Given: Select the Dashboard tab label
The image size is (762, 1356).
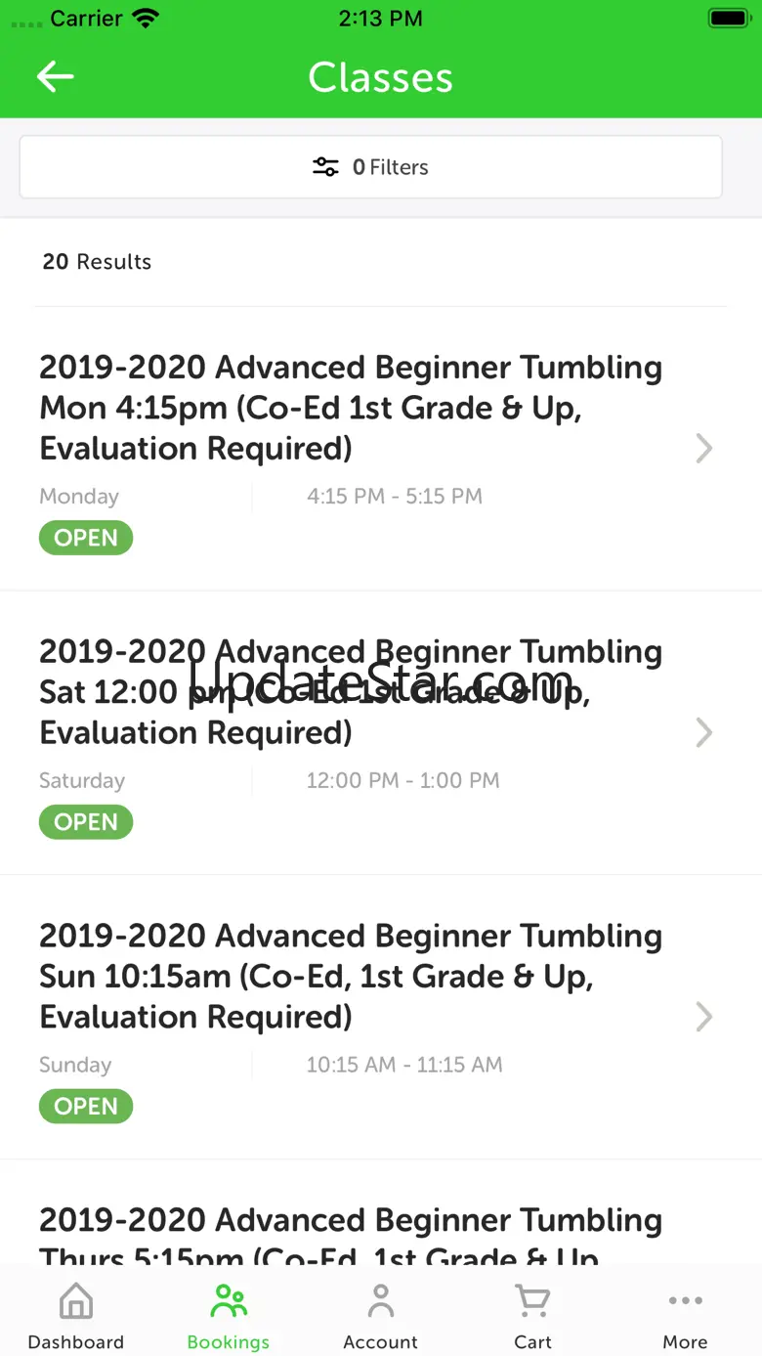Looking at the screenshot, I should pyautogui.click(x=76, y=1342).
